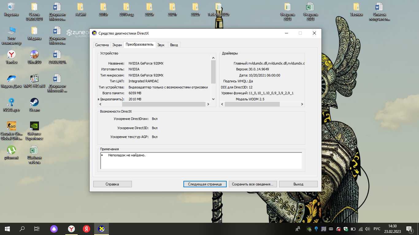The image size is (419, 235).
Task: Open Yandex Browser taskbar icon
Action: coord(71,229)
